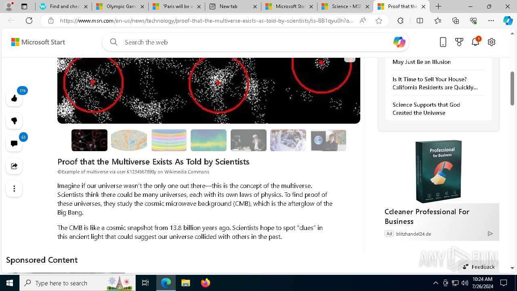Image resolution: width=517 pixels, height=291 pixels.
Task: Switch to the 'Microsoft Start' tab
Action: point(289,6)
